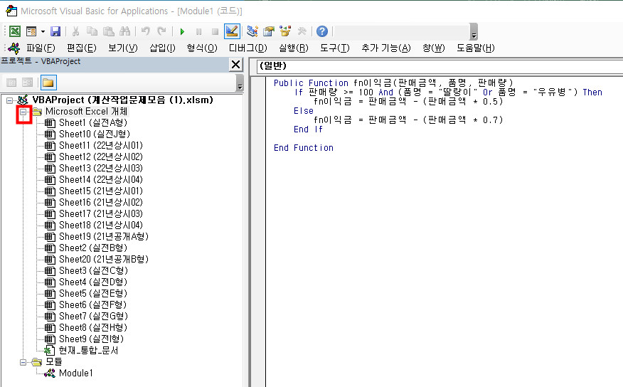Image resolution: width=623 pixels, height=387 pixels.
Task: Open the 디버그(D) menu
Action: coord(247,48)
